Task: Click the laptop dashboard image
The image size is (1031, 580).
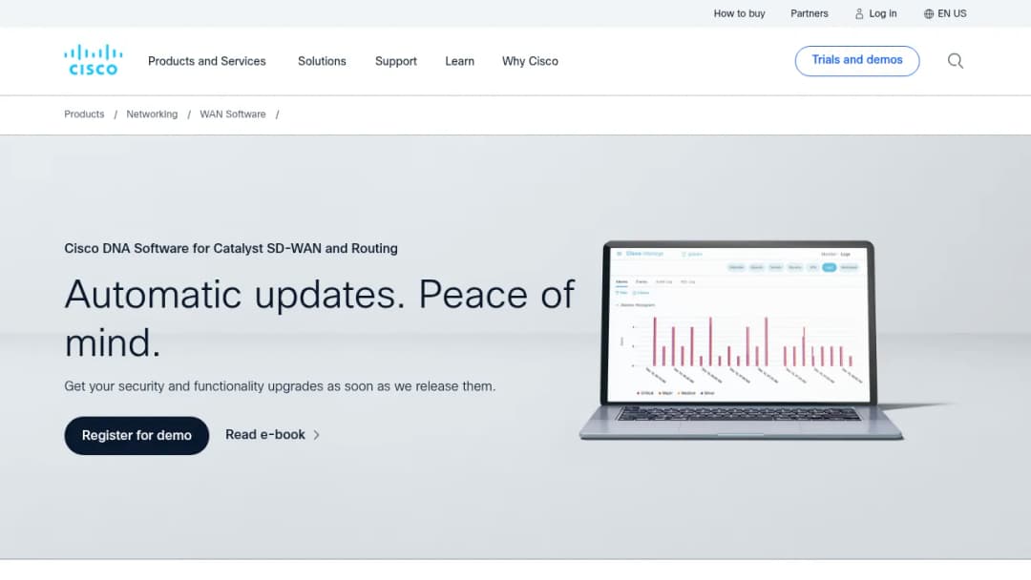Action: (x=741, y=341)
